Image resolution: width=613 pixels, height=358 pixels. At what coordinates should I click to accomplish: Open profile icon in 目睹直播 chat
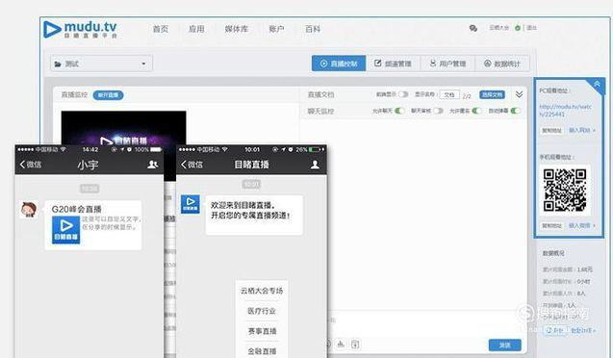(315, 165)
